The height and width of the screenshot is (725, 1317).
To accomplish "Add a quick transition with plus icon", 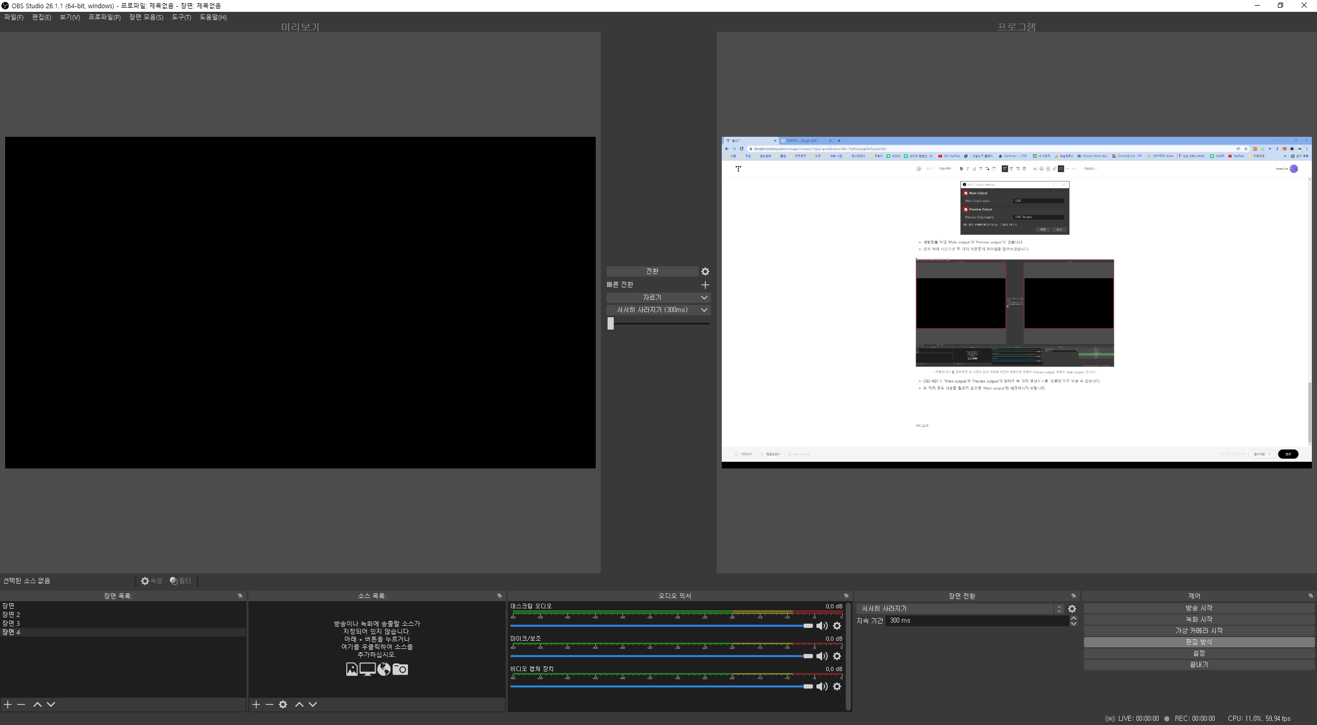I will tap(705, 285).
